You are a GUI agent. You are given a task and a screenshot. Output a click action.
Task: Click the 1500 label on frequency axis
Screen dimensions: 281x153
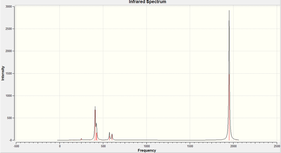click(x=190, y=146)
